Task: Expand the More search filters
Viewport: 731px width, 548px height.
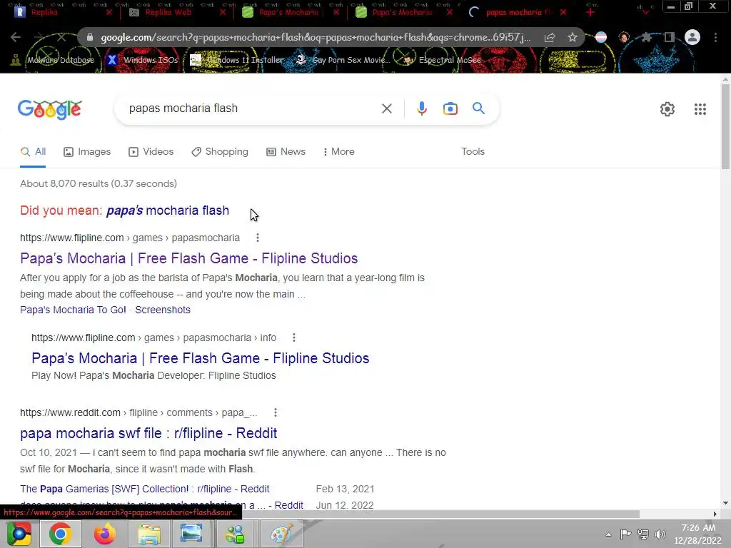Action: tap(338, 151)
